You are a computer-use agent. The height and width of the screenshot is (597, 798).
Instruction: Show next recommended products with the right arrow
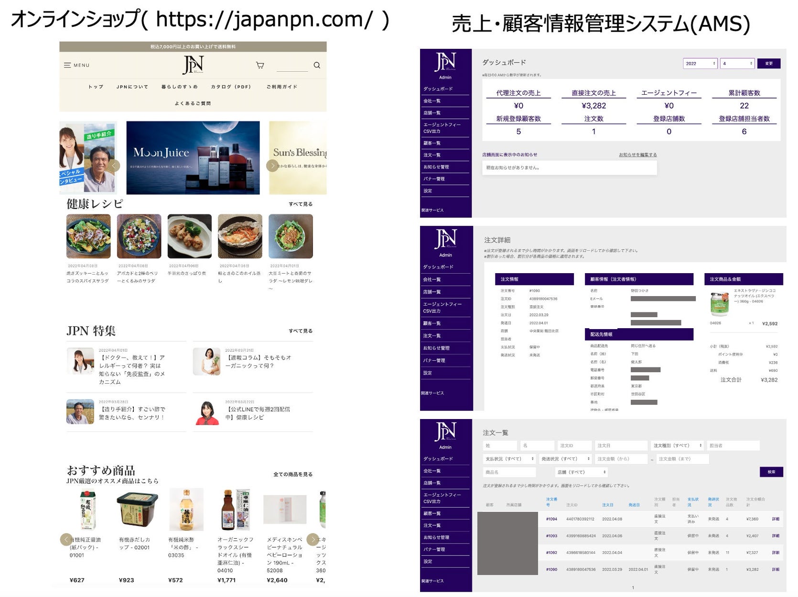(313, 539)
